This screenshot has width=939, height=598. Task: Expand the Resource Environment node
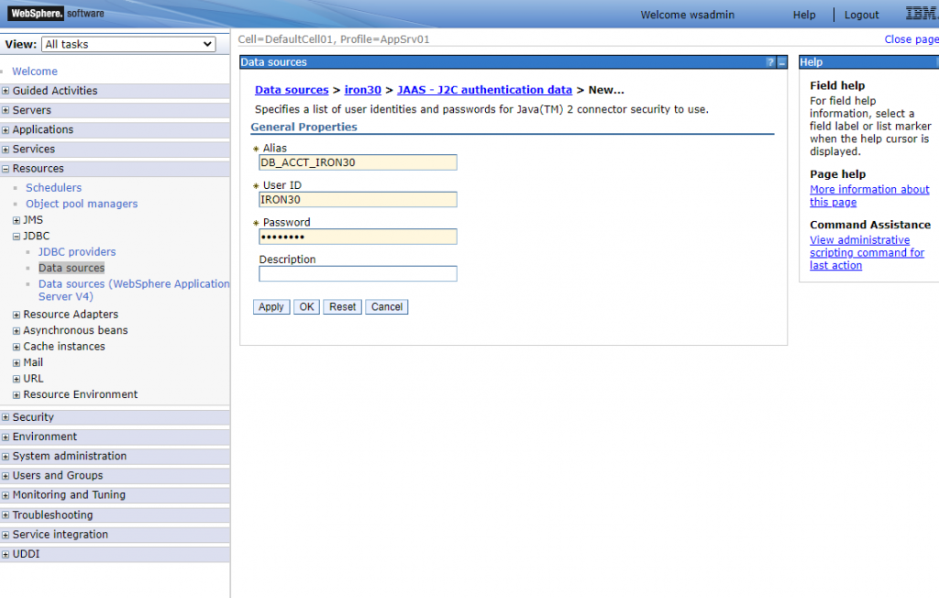pos(17,395)
